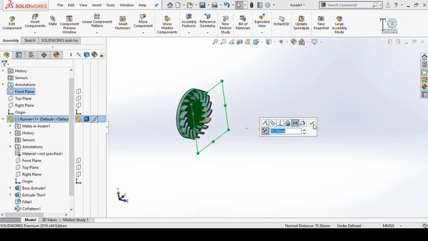Toggle the Flip Dimension button in mate popup
The width and height of the screenshot is (428, 241).
[265, 131]
